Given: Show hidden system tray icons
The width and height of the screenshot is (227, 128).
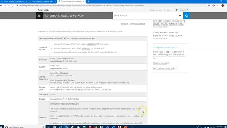Looking at the screenshot, I should tap(202, 127).
